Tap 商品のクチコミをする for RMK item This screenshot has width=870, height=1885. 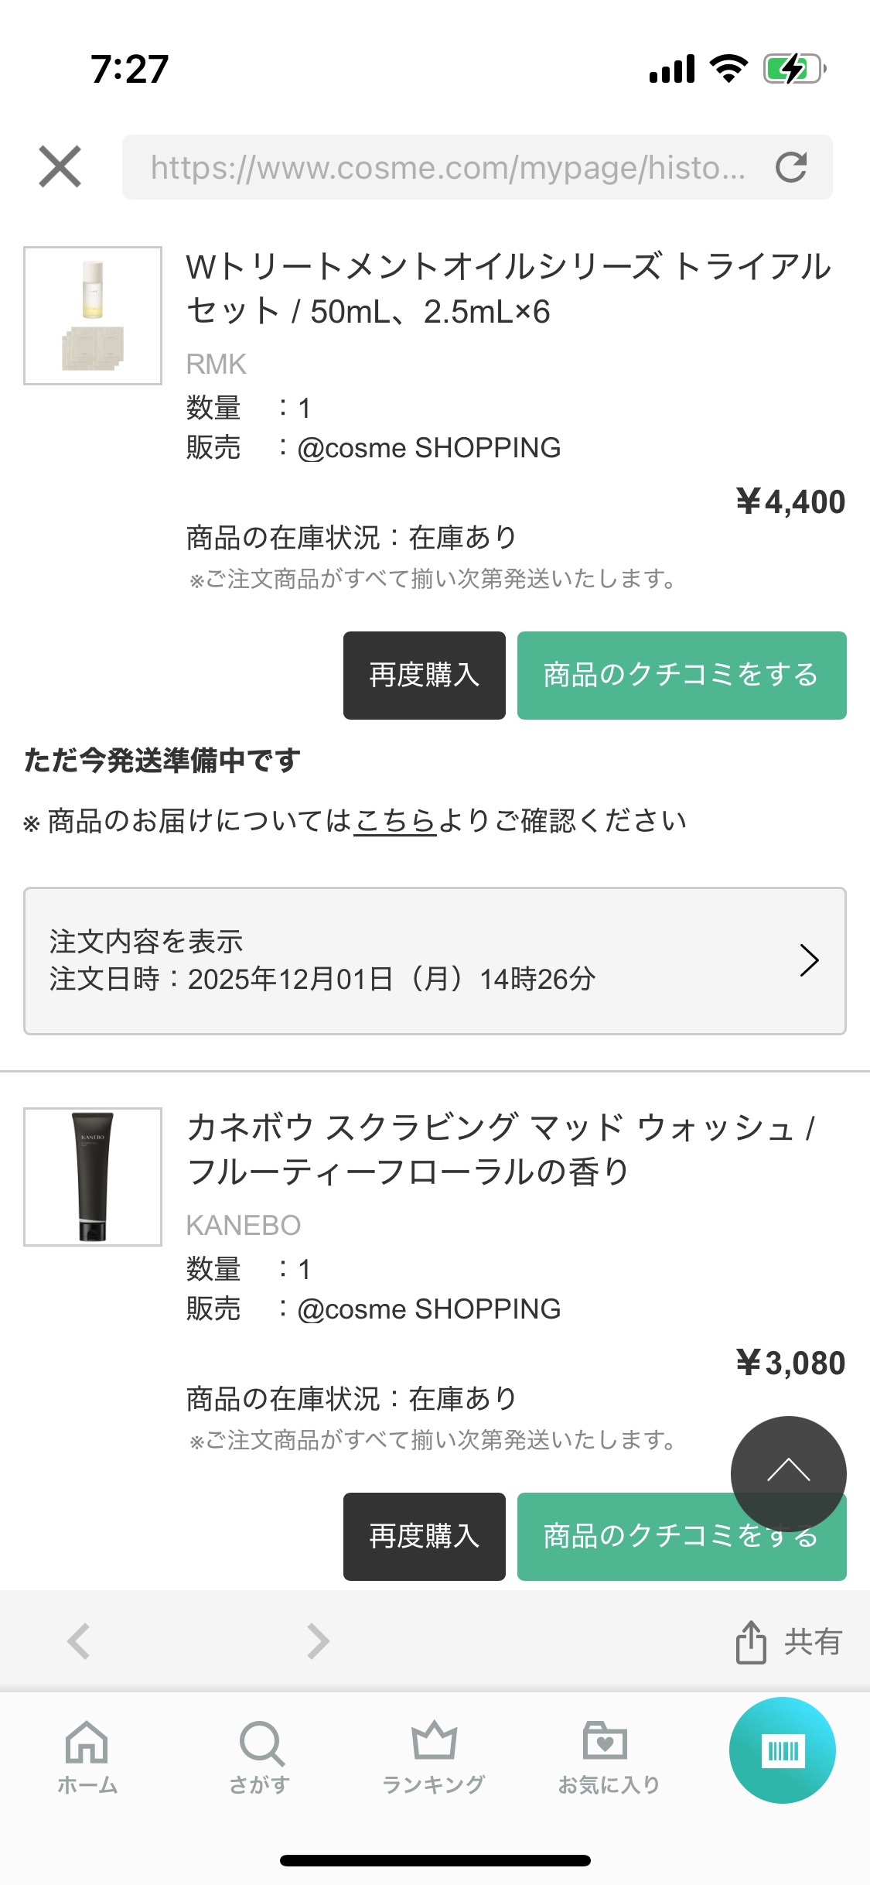coord(681,675)
